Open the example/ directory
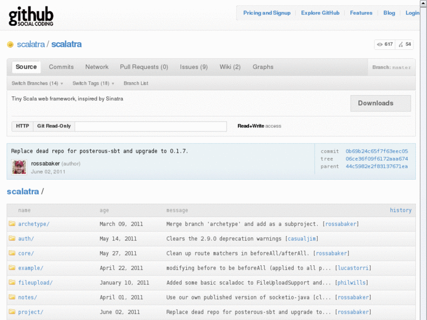 (31, 268)
